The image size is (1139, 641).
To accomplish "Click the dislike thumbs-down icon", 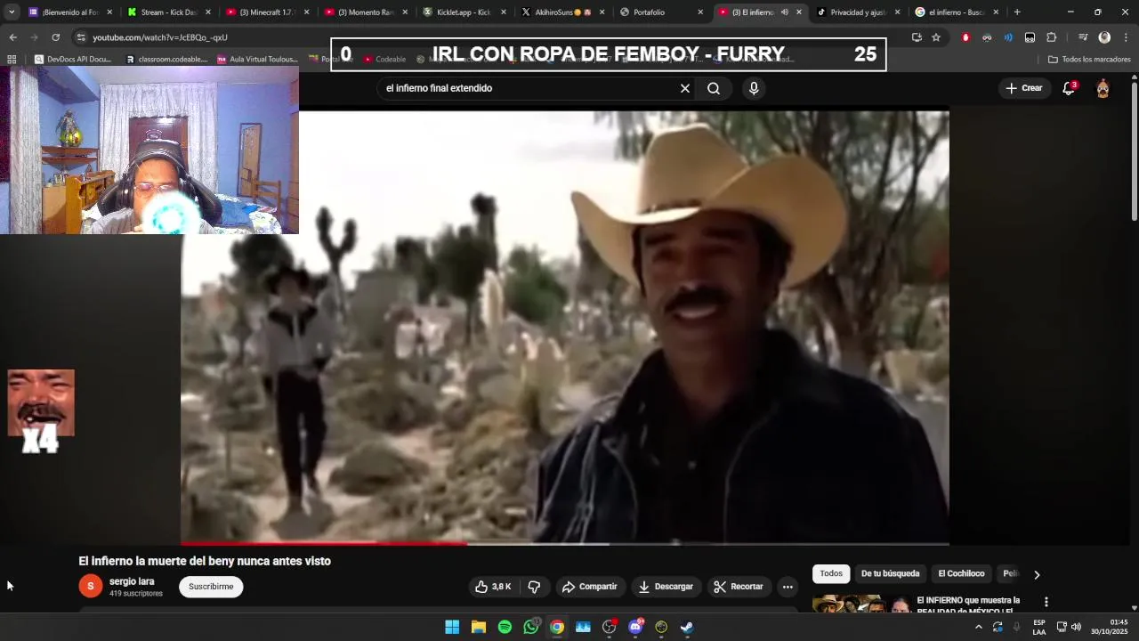I will [534, 587].
